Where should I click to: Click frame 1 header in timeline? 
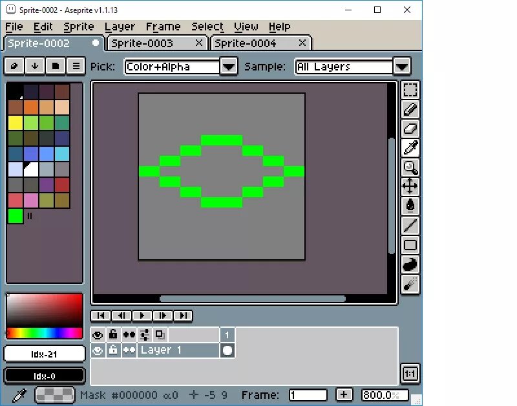click(227, 335)
